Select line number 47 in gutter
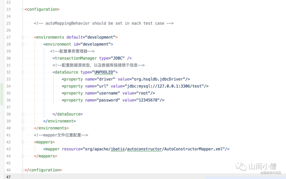286x179 pixels. [x=8, y=177]
